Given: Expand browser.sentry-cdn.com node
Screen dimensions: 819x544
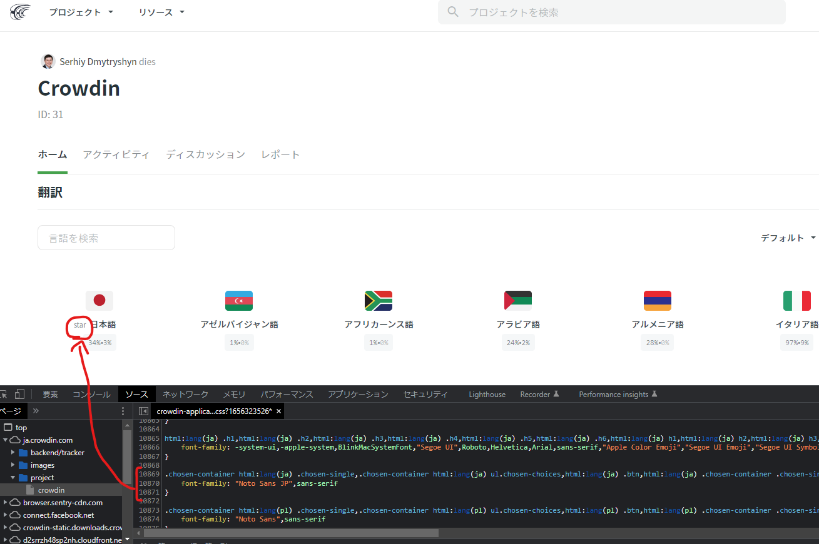Looking at the screenshot, I should pos(6,502).
